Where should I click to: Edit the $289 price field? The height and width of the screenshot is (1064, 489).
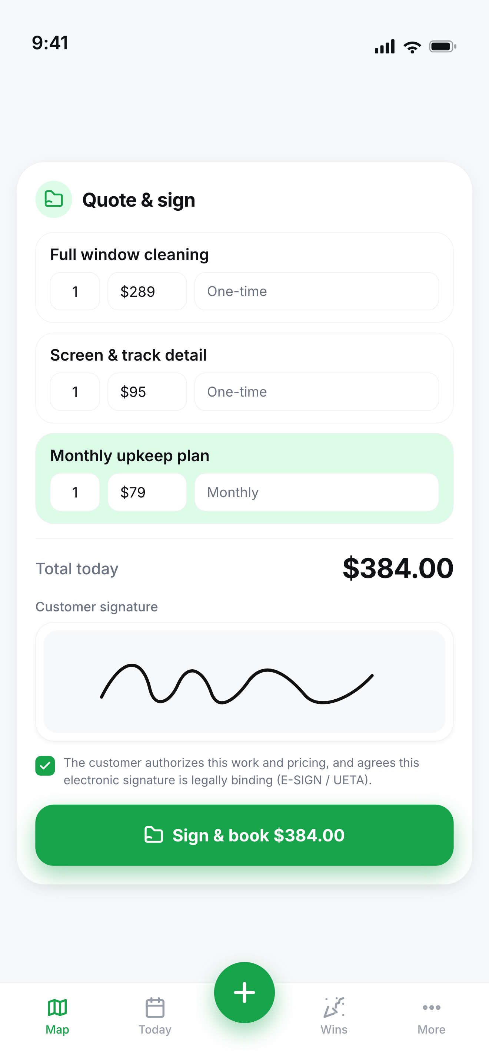[x=147, y=291]
